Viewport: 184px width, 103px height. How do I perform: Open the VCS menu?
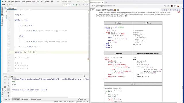pos(42,2)
